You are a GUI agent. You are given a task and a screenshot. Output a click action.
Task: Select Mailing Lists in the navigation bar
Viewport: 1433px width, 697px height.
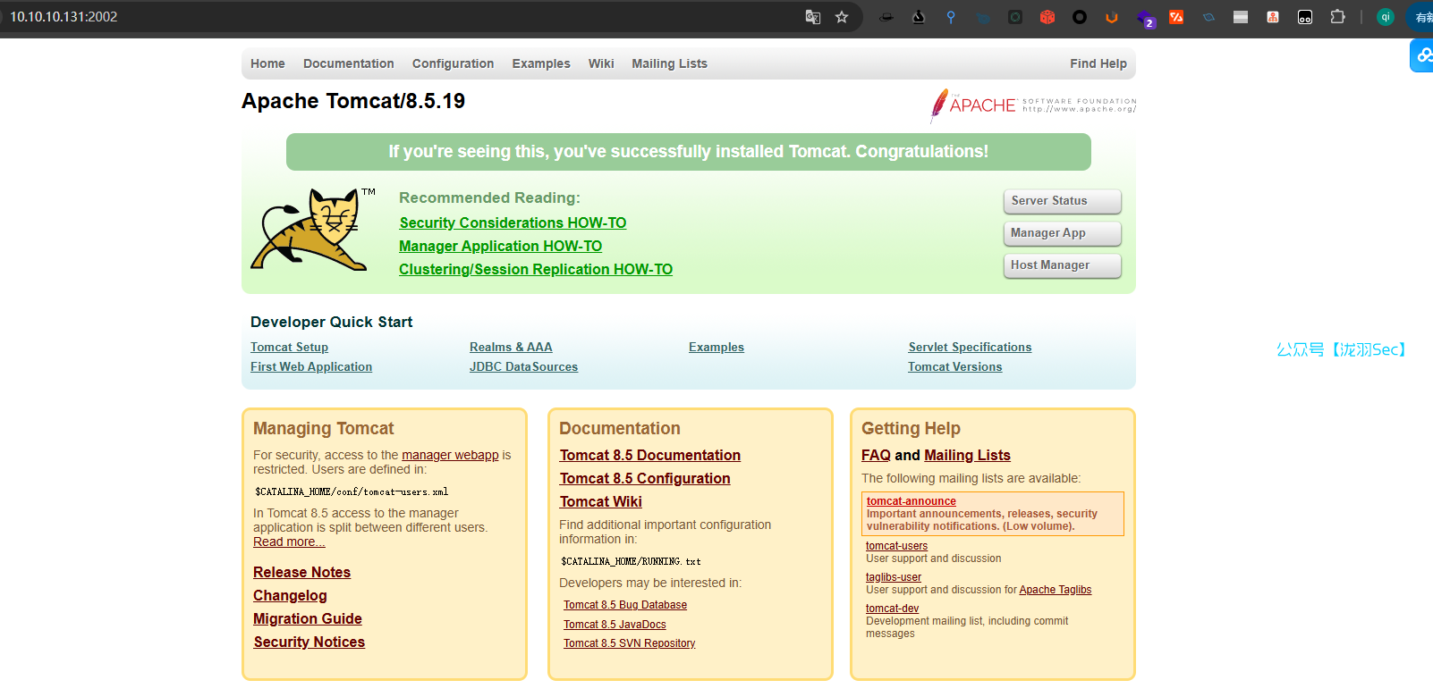[669, 63]
